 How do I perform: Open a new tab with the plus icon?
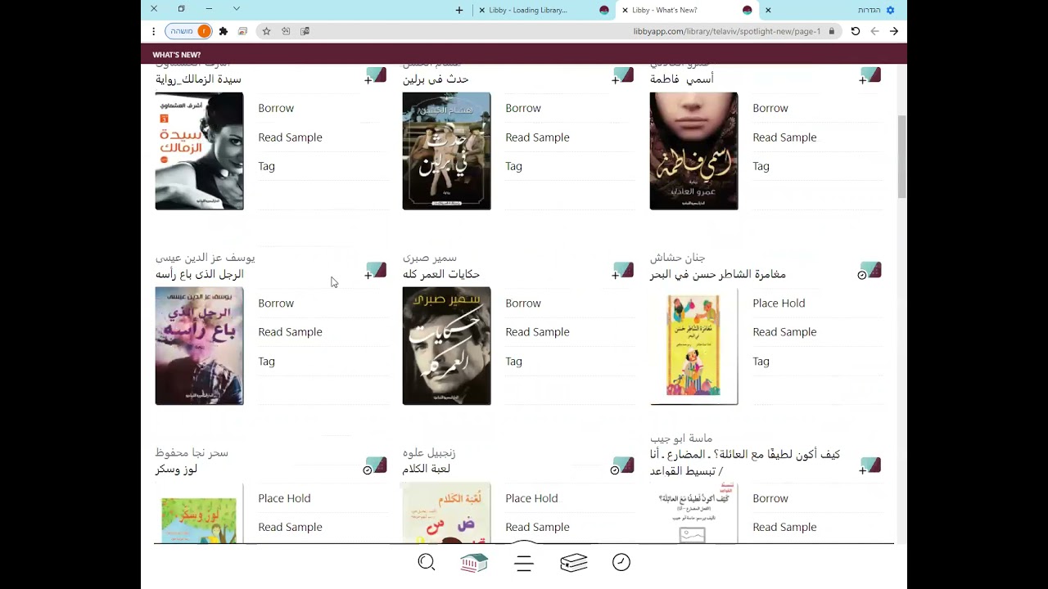459,10
